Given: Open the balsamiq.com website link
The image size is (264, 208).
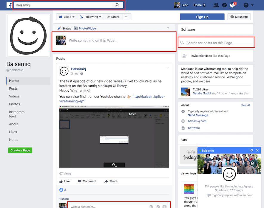Looking at the screenshot, I should (197, 121).
